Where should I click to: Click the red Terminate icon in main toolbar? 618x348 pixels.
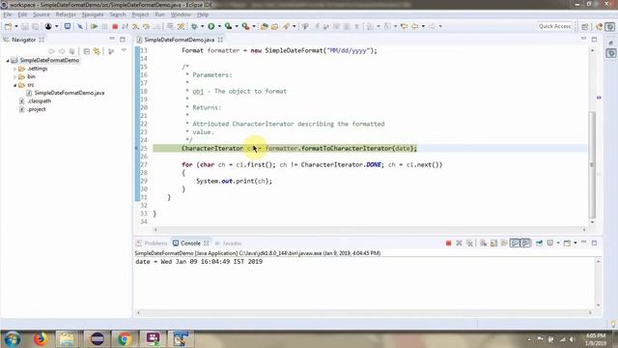click(115, 26)
